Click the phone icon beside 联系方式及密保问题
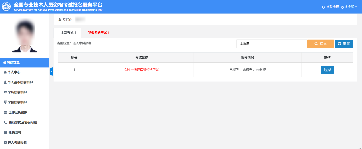Viewport: 362px width, 149px height. pyautogui.click(x=5, y=123)
